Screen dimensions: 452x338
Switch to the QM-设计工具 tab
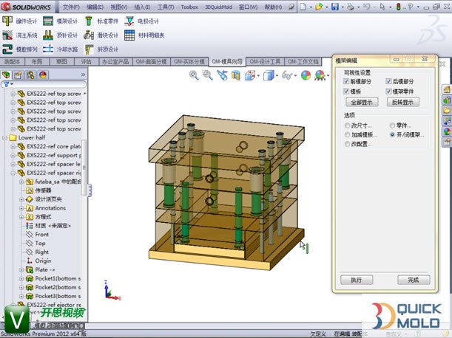265,61
